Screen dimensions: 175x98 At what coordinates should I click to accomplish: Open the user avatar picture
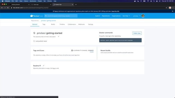coord(143,16)
